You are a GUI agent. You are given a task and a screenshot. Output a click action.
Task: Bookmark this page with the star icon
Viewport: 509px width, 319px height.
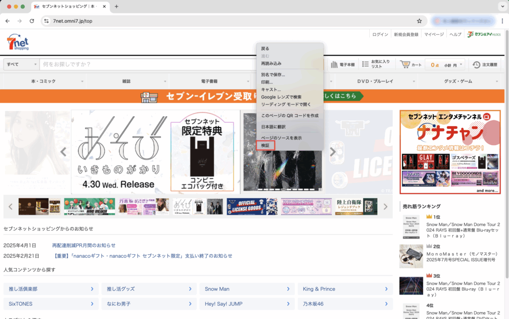(x=420, y=21)
